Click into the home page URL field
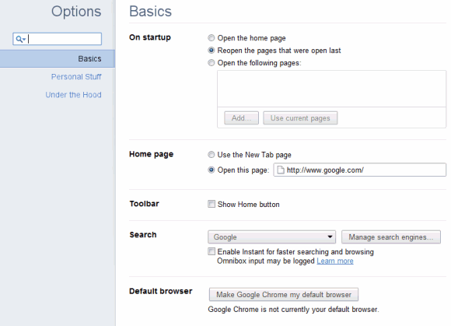The width and height of the screenshot is (451, 326). click(360, 170)
